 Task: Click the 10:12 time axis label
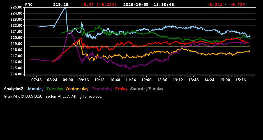(x=99, y=80)
